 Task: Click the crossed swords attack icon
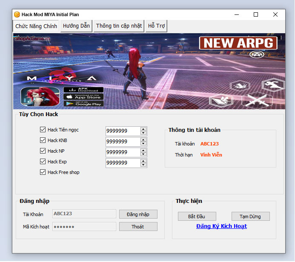tap(257, 100)
